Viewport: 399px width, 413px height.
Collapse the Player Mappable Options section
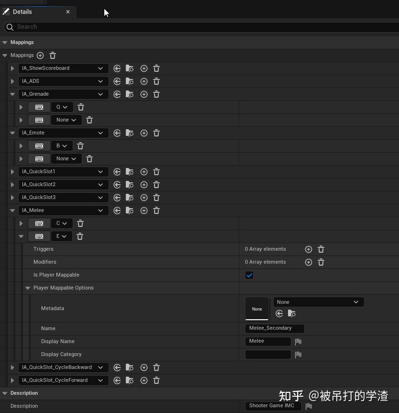click(x=27, y=288)
